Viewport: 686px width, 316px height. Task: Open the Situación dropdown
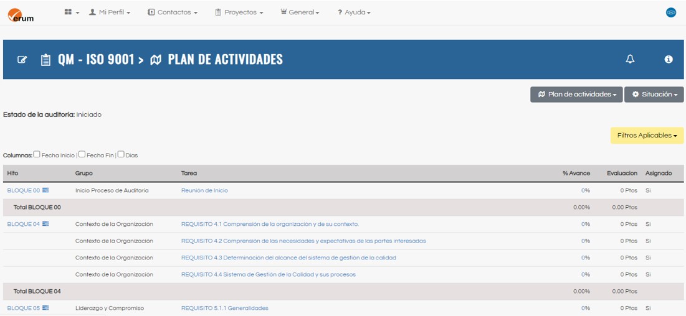pyautogui.click(x=654, y=95)
